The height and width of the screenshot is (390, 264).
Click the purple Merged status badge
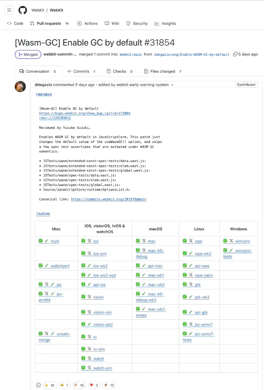click(28, 54)
